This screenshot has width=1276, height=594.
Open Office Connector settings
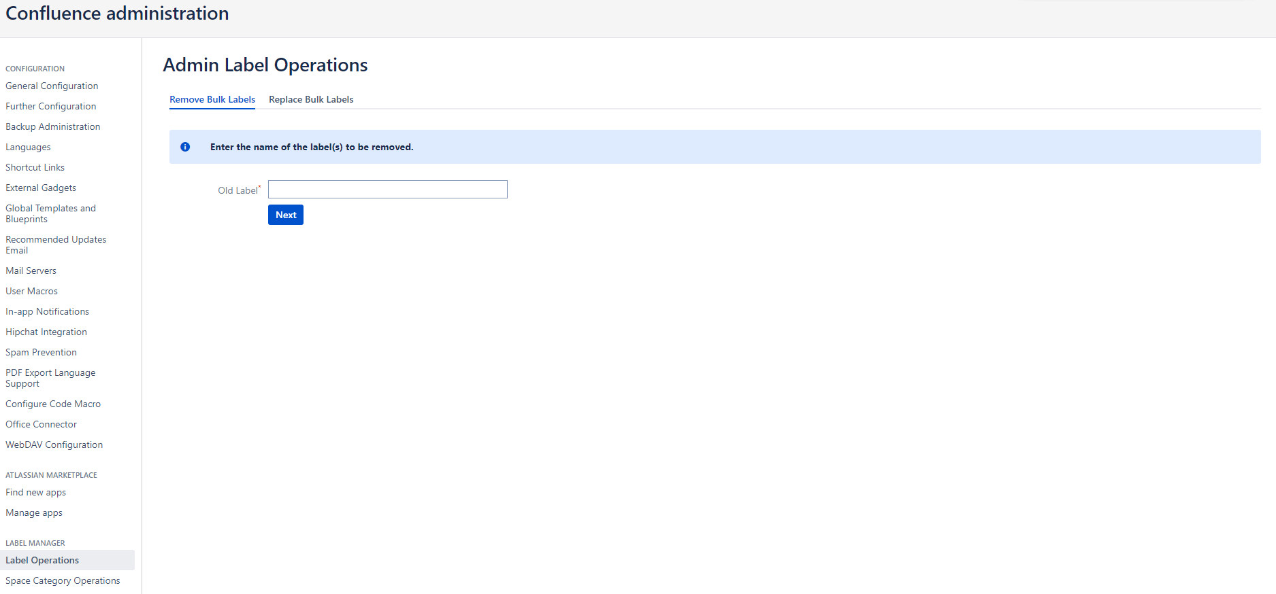click(42, 424)
